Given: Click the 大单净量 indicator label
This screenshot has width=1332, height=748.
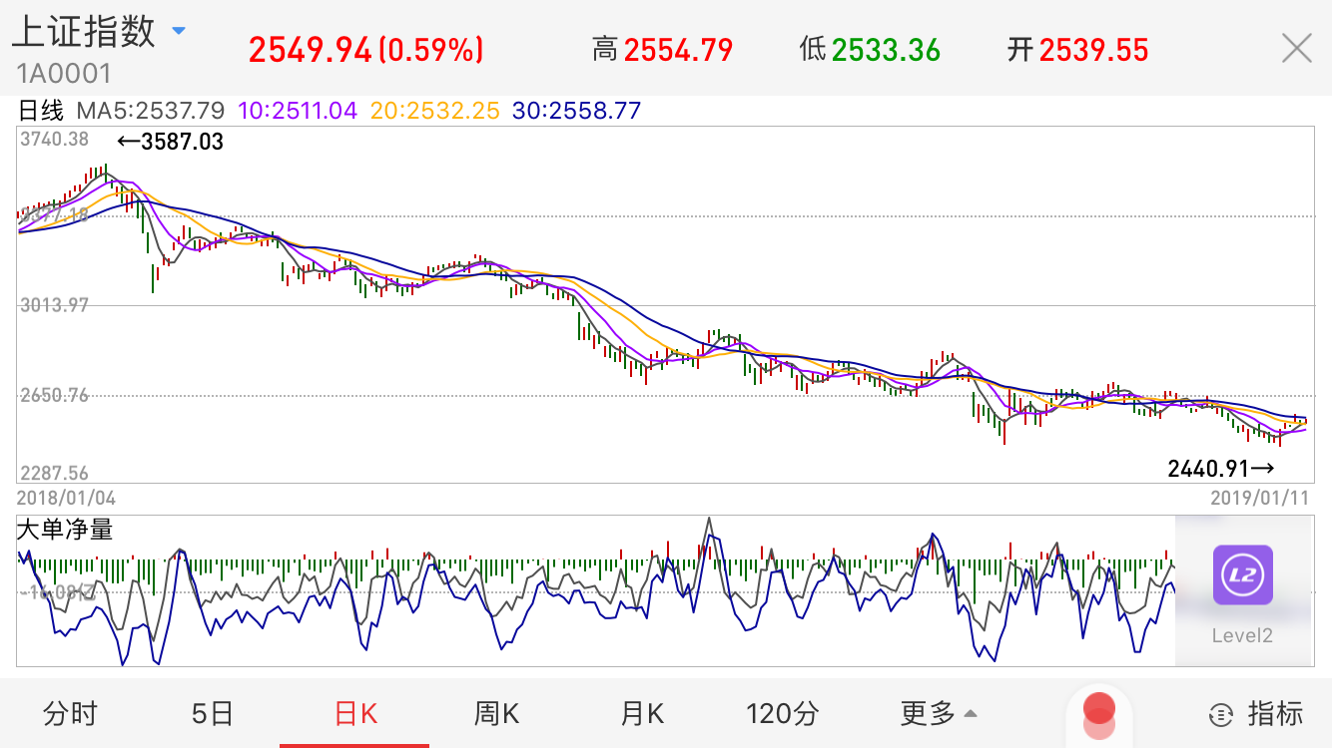Looking at the screenshot, I should [x=65, y=529].
